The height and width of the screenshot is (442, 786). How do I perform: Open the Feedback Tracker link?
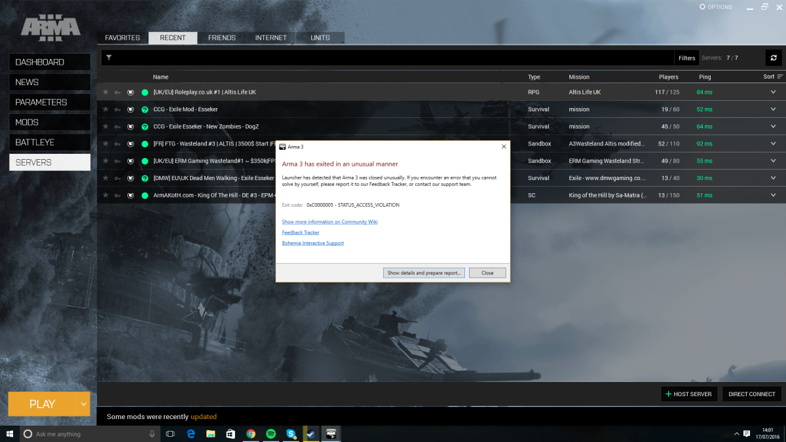(301, 232)
